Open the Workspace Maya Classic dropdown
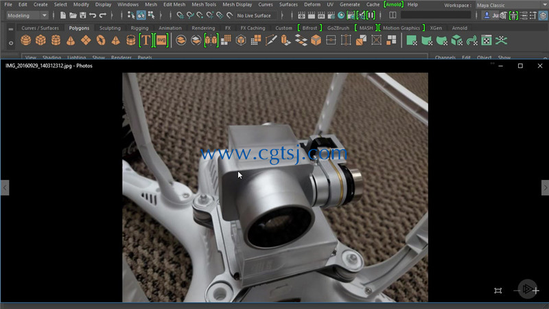549x309 pixels. tap(511, 5)
